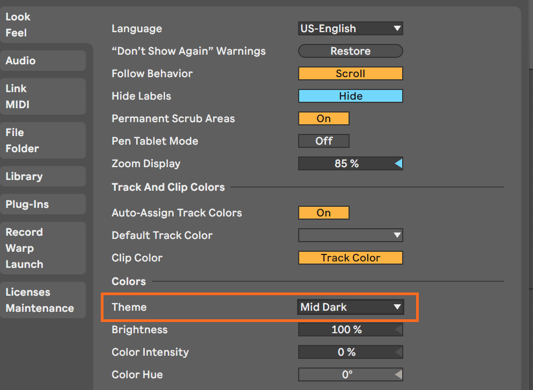Click the Colors section heading
Image resolution: width=533 pixels, height=390 pixels.
coord(129,281)
